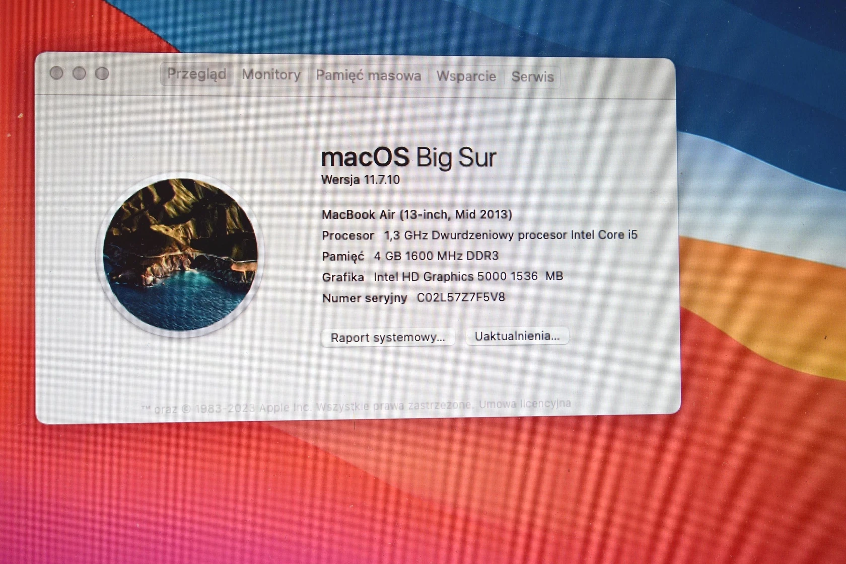The width and height of the screenshot is (846, 564).
Task: Click the Grafika Intel HD Graphics line
Action: tap(442, 277)
